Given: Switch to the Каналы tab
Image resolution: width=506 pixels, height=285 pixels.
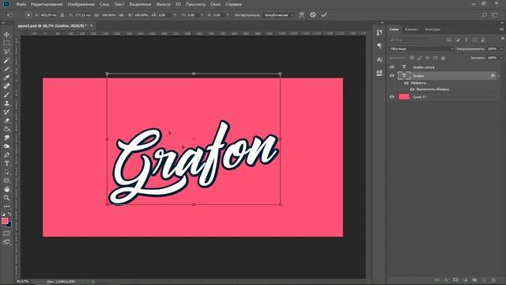Looking at the screenshot, I should tap(411, 29).
